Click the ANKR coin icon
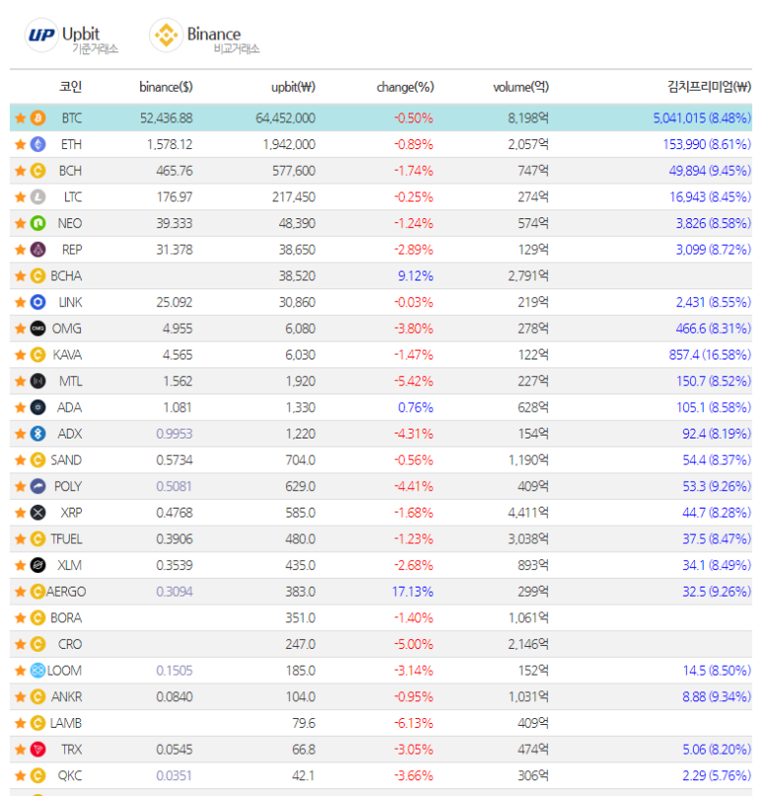Screen dimensions: 763x796 (38, 697)
